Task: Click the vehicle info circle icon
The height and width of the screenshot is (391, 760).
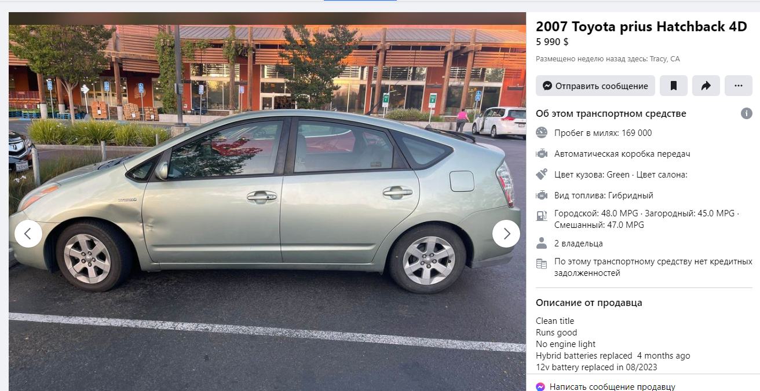Action: (747, 113)
